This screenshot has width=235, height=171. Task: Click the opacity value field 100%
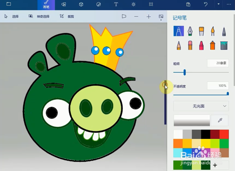[218, 86]
